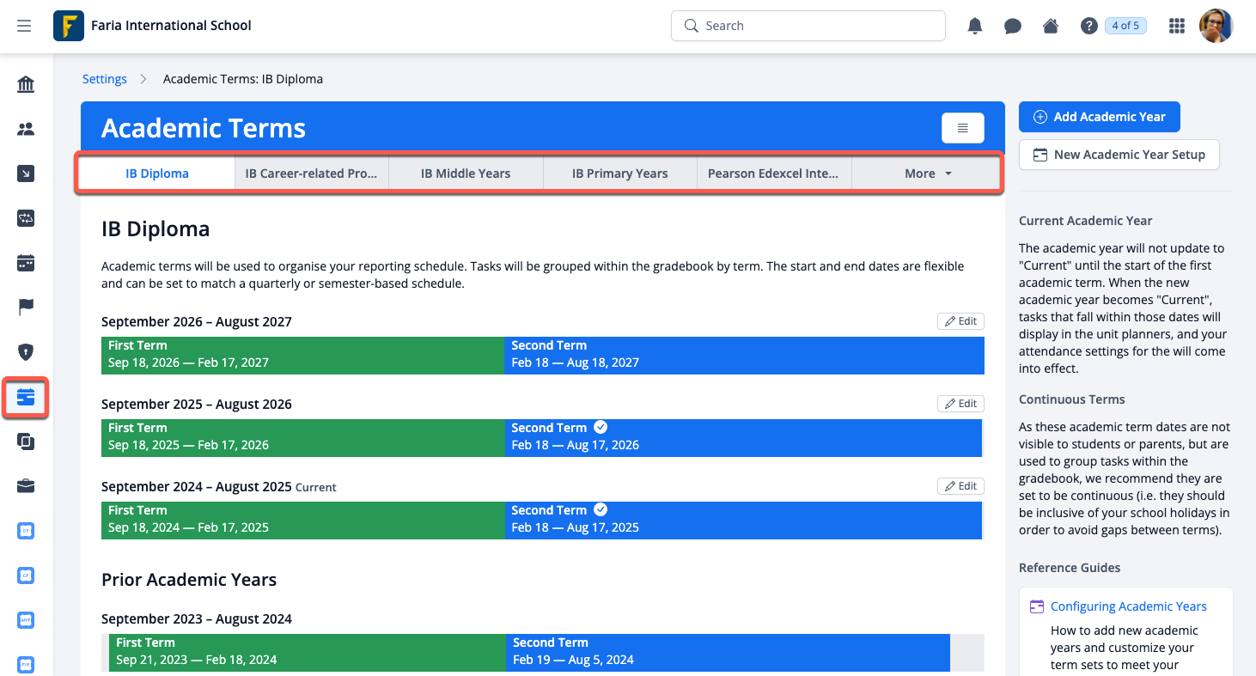Select Second Term ending Aug 18, 2027
This screenshot has height=676, width=1256.
pos(744,354)
